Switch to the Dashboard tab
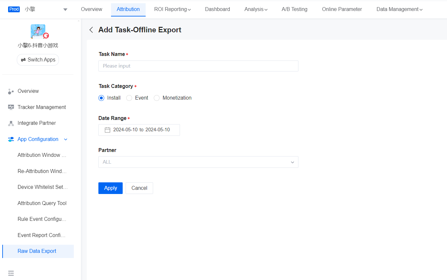This screenshot has height=280, width=447. pos(218,9)
